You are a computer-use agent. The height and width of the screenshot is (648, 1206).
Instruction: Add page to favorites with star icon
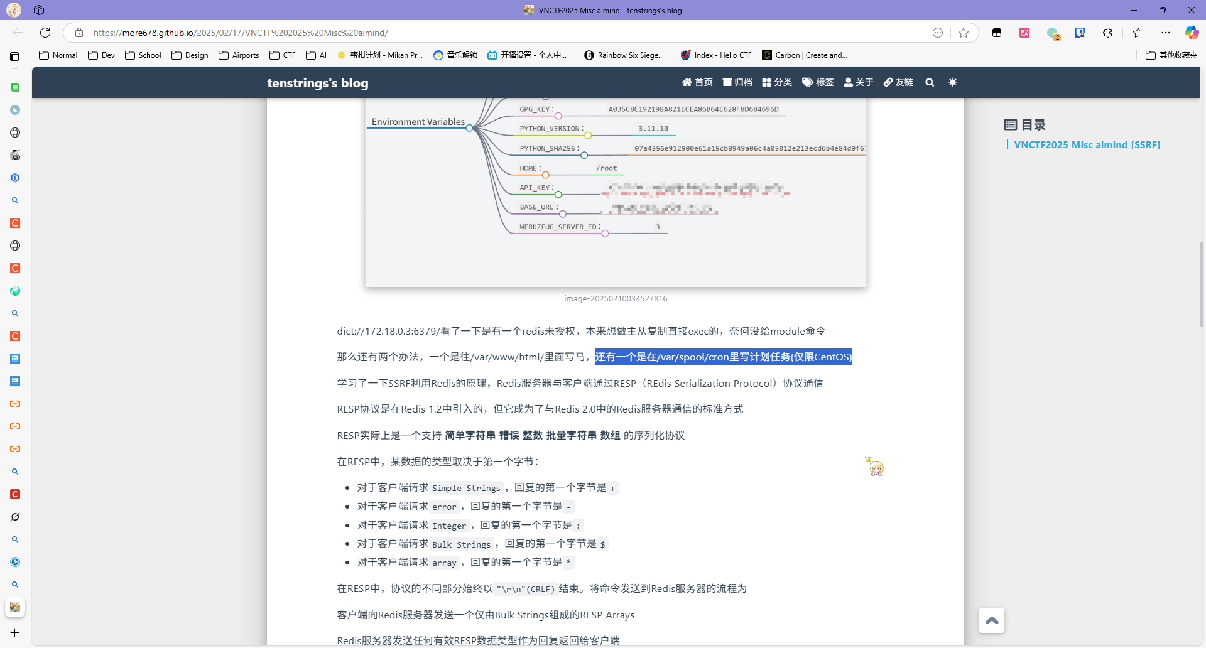coord(964,33)
